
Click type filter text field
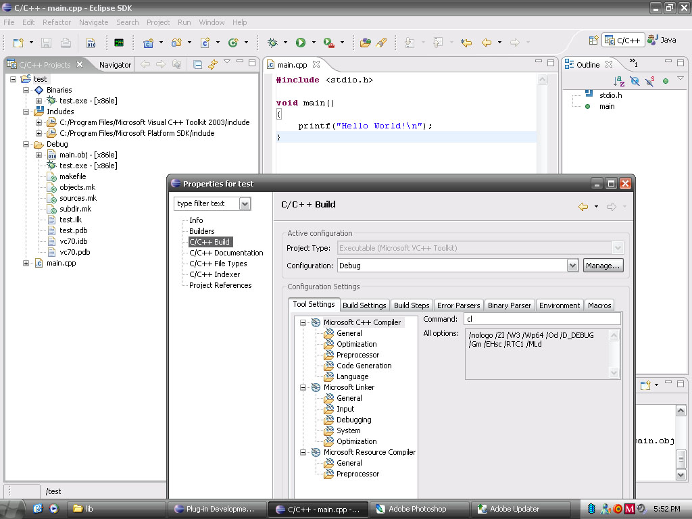click(207, 203)
